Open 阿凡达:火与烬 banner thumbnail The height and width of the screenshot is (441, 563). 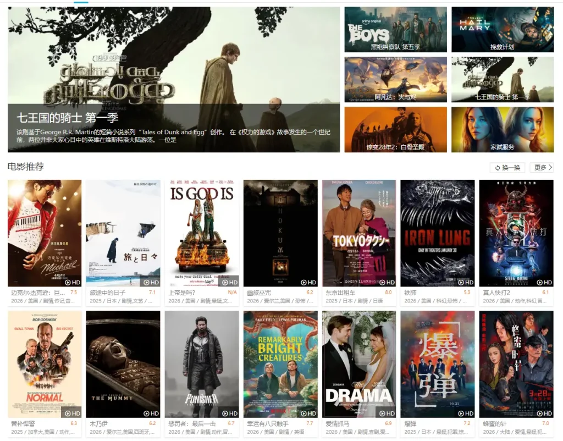tap(396, 79)
